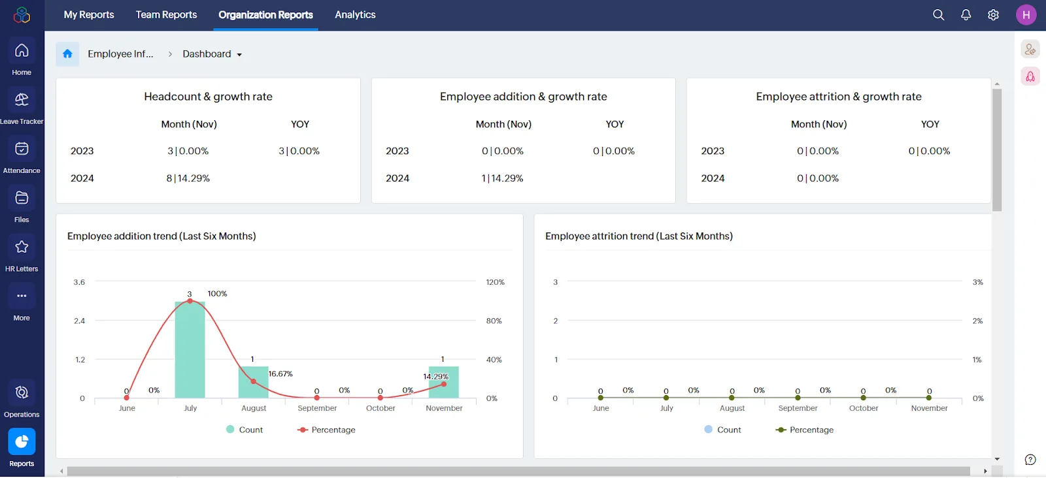
Task: Click the app logo in the corner
Action: [22, 14]
